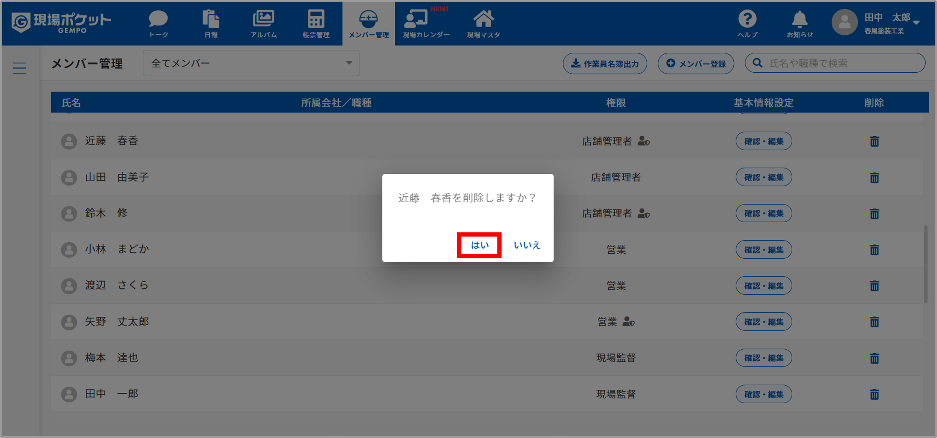Cancel deletion with the いいえ button

pyautogui.click(x=527, y=245)
